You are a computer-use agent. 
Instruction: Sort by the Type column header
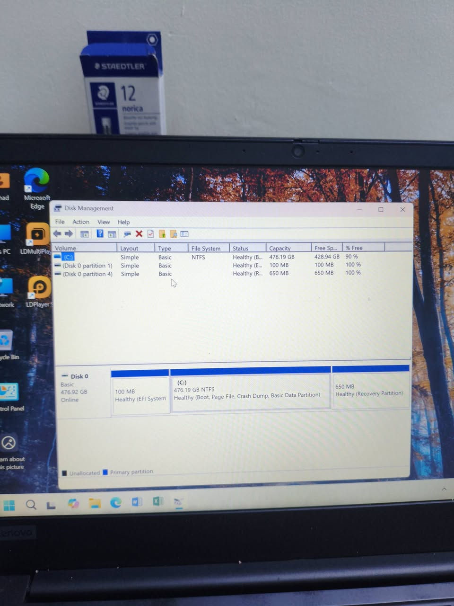171,248
